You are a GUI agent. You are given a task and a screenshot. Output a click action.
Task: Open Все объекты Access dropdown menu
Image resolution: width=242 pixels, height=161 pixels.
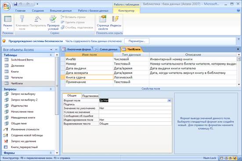[x=51, y=50]
